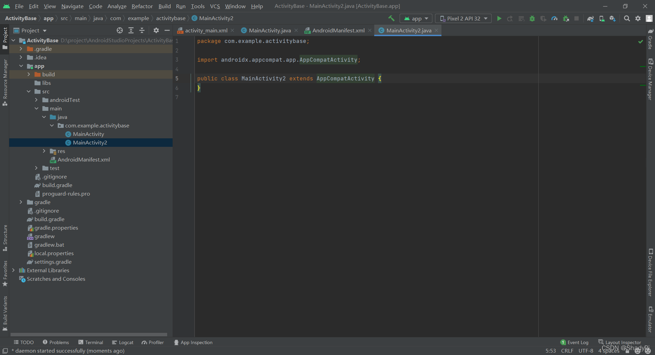This screenshot has height=355, width=655.
Task: Open Device File Explorer side panel
Action: point(651,272)
